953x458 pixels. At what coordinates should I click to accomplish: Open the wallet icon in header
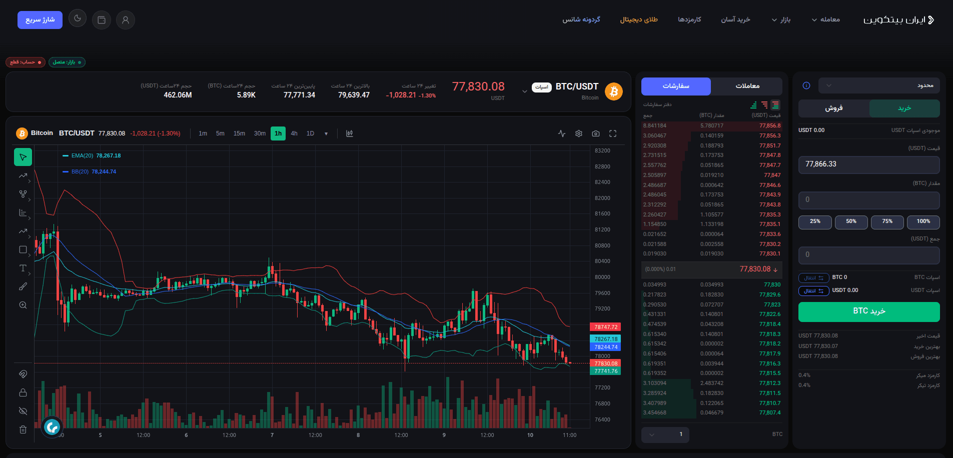tap(102, 20)
